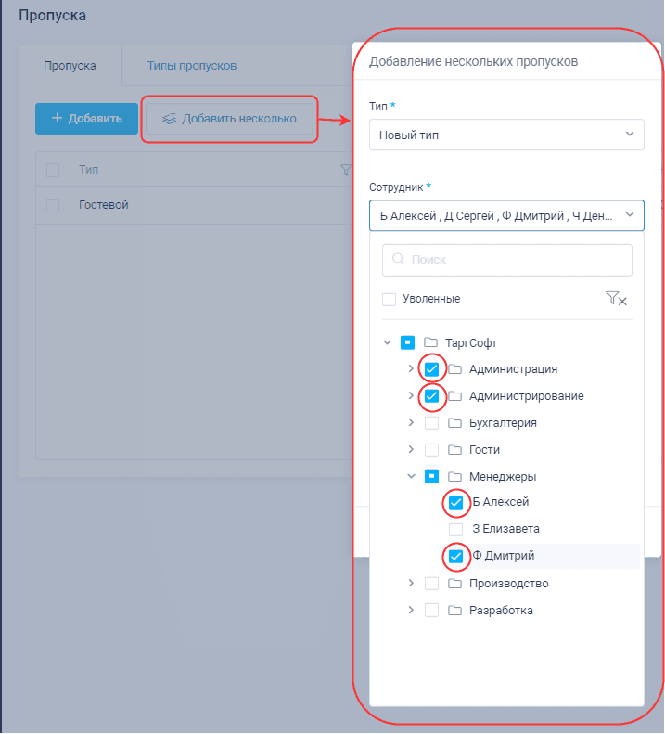The height and width of the screenshot is (734, 665).
Task: Click the filter icon in Тип column
Action: pyautogui.click(x=346, y=170)
